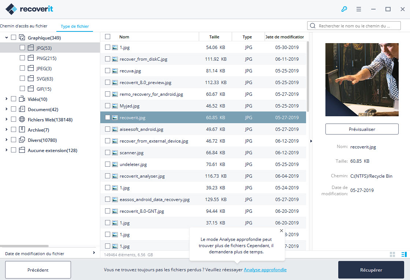Viewport: 410px width, 280px height.
Task: Select the recoverit_8.0-GNT.jpg row
Action: coord(203,211)
